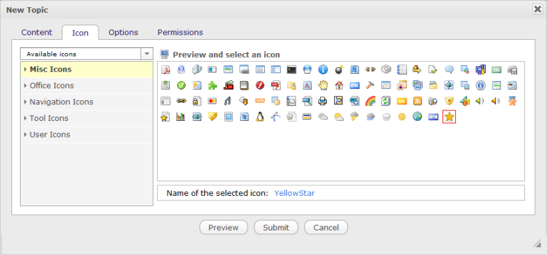This screenshot has width=547, height=255.
Task: Select the red house icon
Action: (339, 86)
